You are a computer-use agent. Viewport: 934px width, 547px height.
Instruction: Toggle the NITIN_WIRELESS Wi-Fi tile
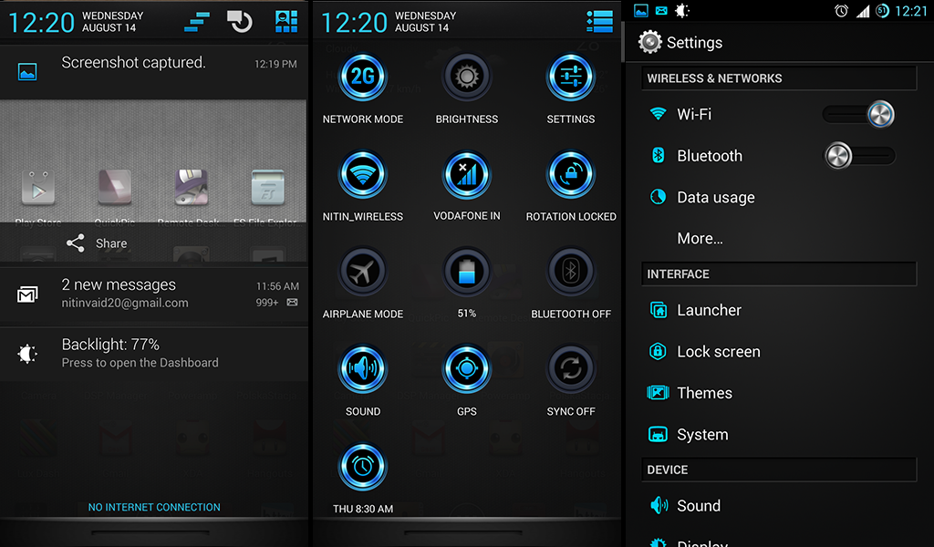(363, 175)
